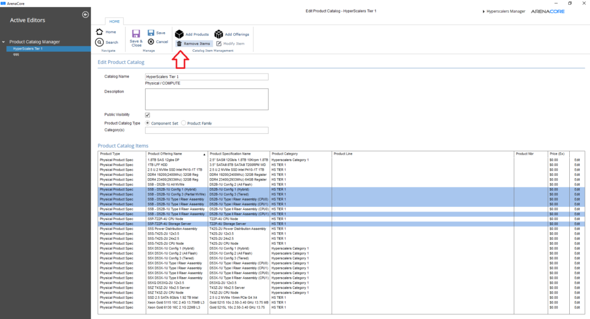Open Search in the Navigate group
Image resolution: width=590 pixels, height=319 pixels.
(107, 43)
